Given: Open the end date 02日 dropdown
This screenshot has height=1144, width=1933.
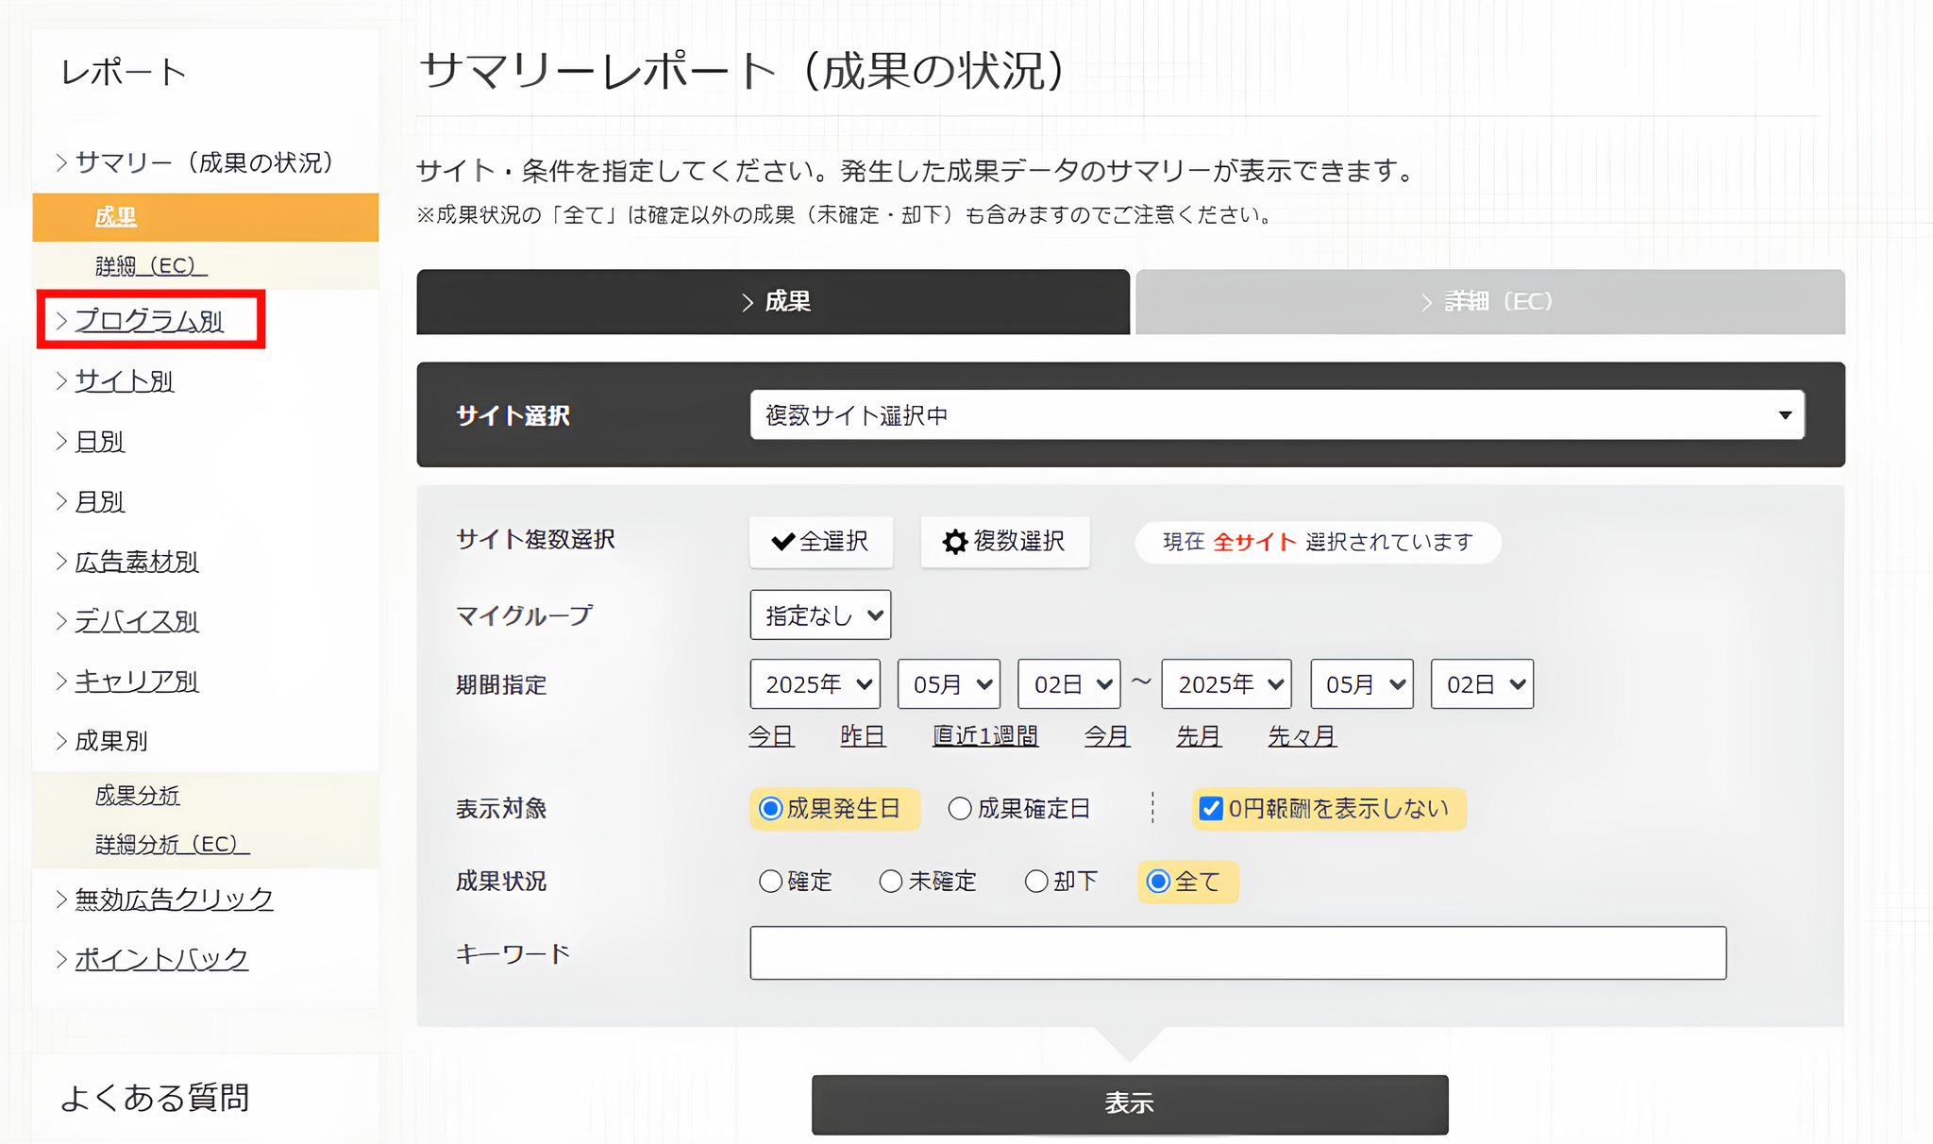Looking at the screenshot, I should tap(1480, 683).
